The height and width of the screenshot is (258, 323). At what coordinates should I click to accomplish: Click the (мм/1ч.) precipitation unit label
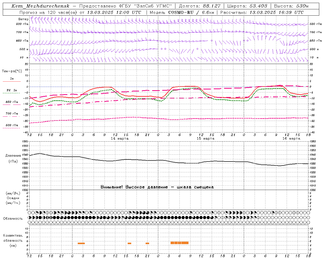(x=13, y=203)
